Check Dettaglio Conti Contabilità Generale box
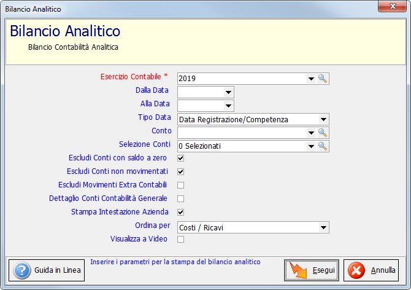Image resolution: width=411 pixels, height=290 pixels. [x=180, y=198]
